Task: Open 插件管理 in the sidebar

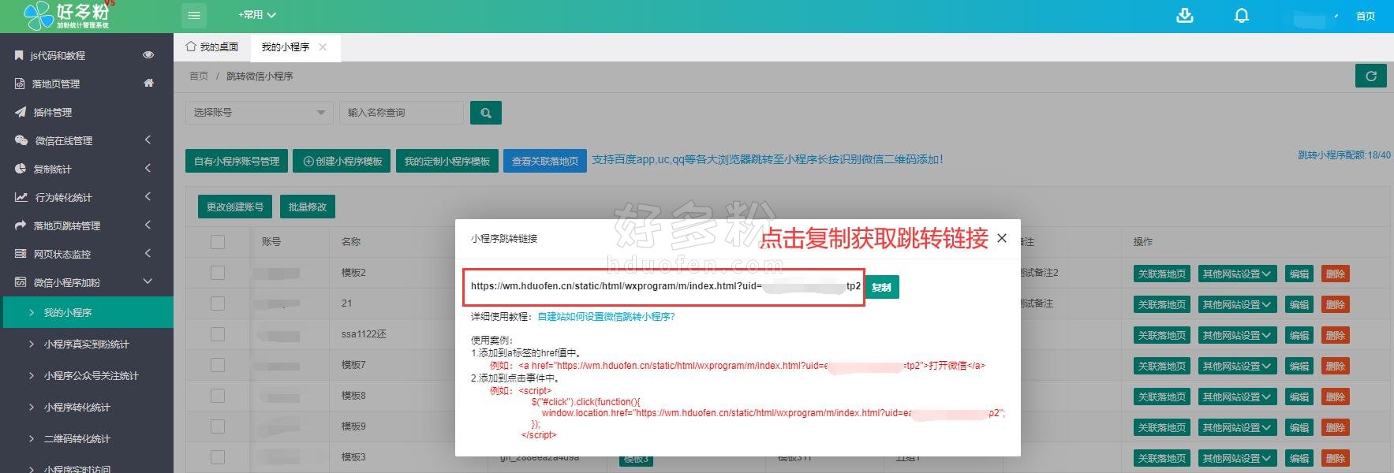Action: [x=52, y=112]
